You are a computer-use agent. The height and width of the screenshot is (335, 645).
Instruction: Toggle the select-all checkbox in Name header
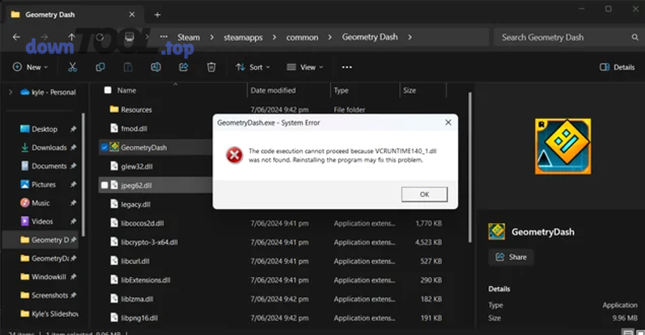pyautogui.click(x=107, y=90)
